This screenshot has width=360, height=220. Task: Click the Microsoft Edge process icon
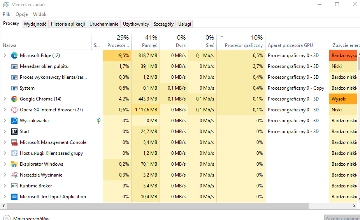click(14, 55)
